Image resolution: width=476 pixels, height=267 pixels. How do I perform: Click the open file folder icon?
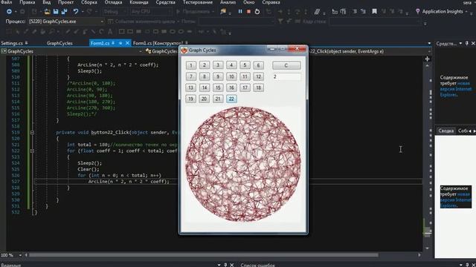coord(47,12)
